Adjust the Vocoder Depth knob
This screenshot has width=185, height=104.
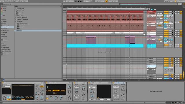click(x=37, y=87)
